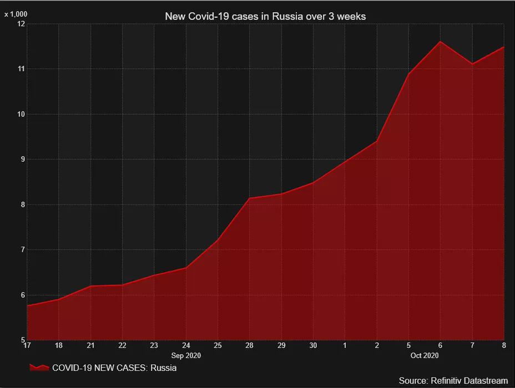Click the 9 value on the y-axis
Screen dimensions: 515x388
click(23, 160)
